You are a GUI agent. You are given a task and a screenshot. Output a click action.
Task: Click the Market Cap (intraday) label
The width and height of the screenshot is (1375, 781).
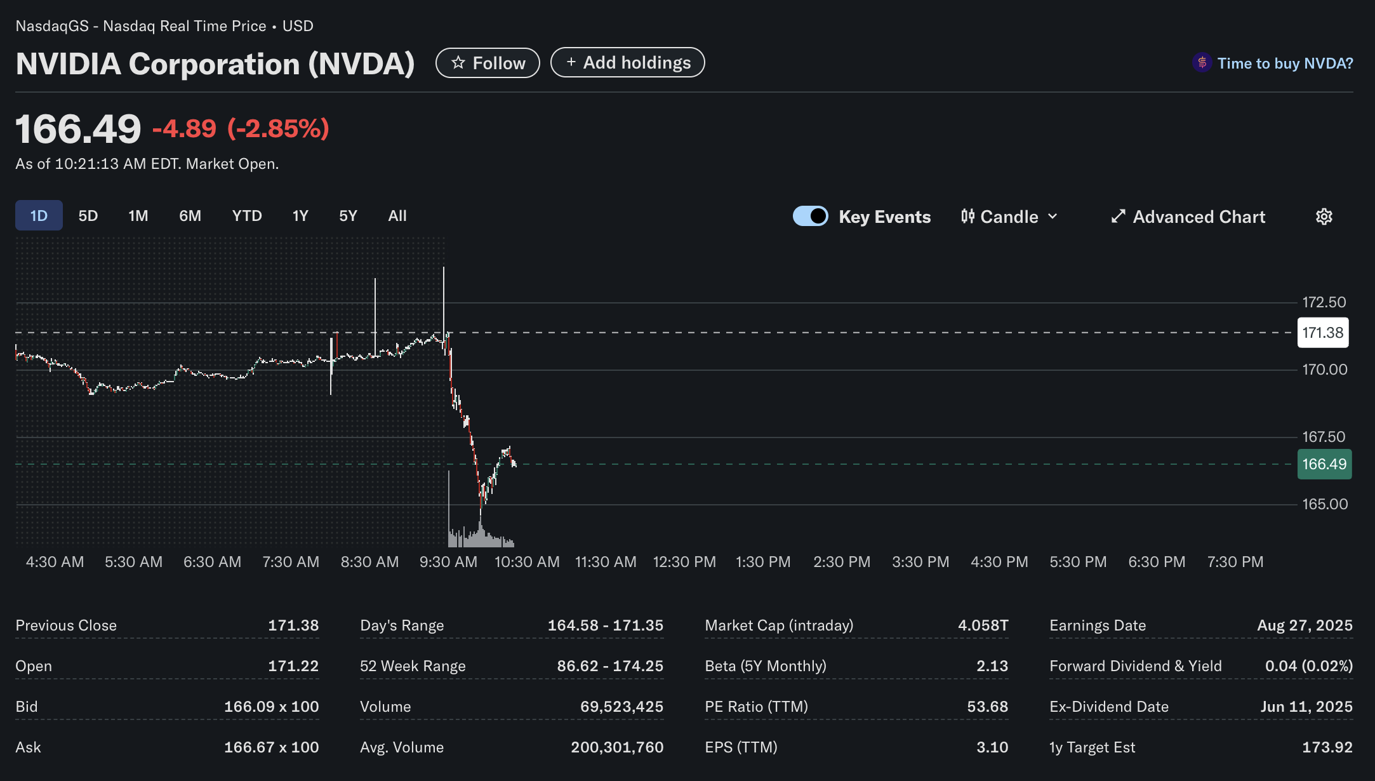(x=779, y=625)
